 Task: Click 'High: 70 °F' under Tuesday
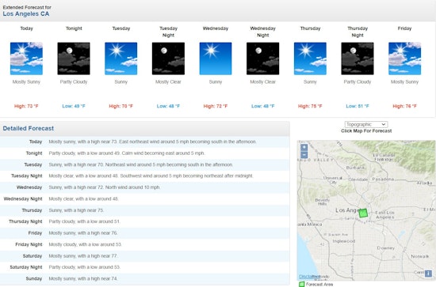121,106
